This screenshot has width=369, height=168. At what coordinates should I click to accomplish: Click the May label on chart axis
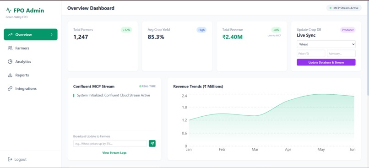click(x=321, y=150)
